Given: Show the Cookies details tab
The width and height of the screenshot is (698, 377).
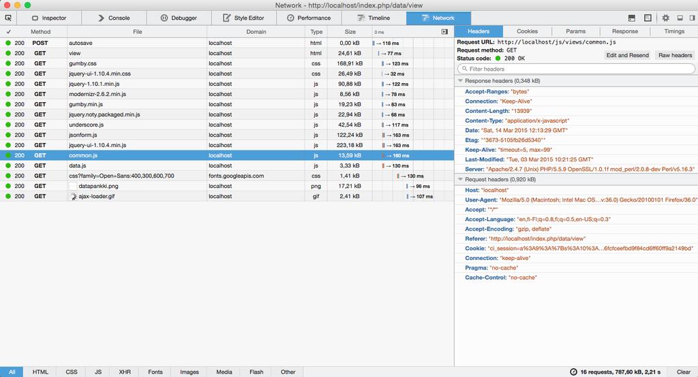Looking at the screenshot, I should coord(527,31).
